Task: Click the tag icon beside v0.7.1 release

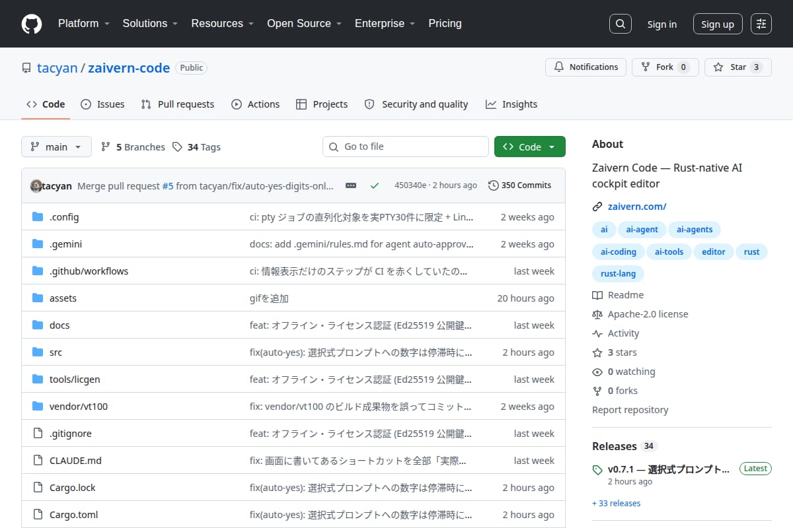Action: (597, 470)
